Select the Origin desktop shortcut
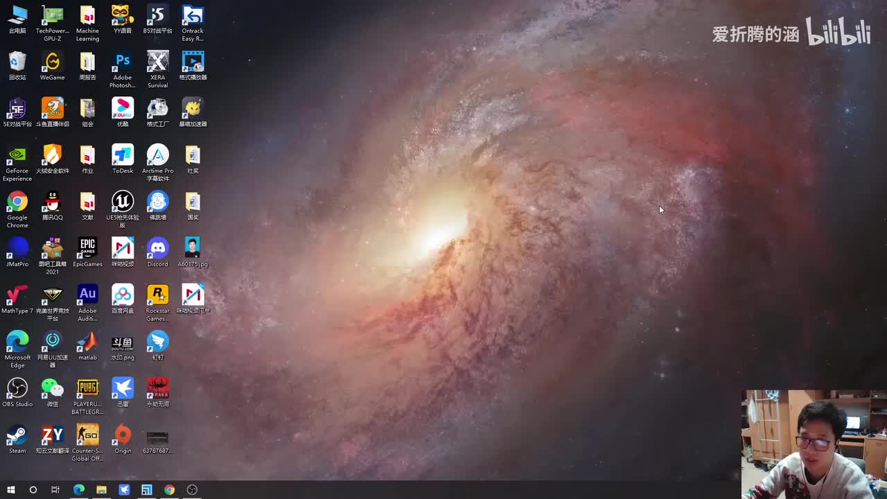Image resolution: width=887 pixels, height=499 pixels. [x=123, y=439]
